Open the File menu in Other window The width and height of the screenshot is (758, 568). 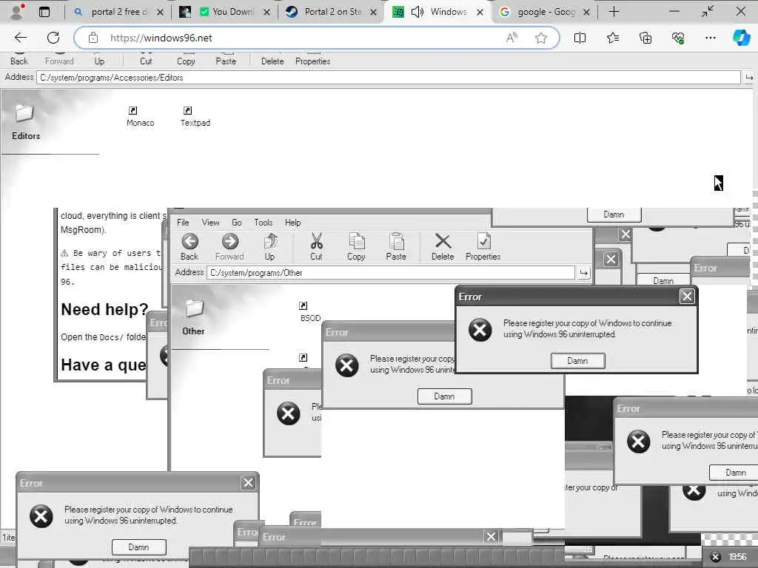(183, 223)
